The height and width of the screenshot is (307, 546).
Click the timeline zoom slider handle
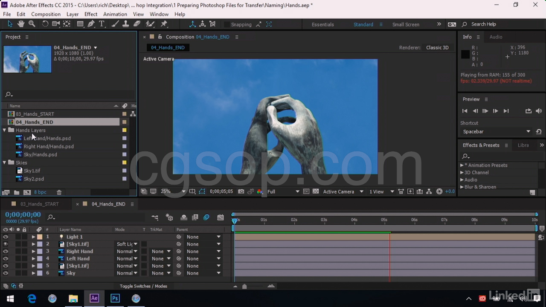[244, 286]
